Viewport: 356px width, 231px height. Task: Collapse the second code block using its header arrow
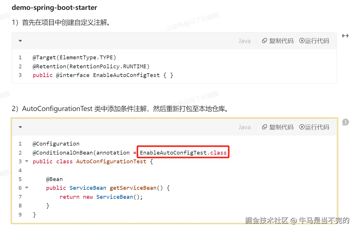20,127
